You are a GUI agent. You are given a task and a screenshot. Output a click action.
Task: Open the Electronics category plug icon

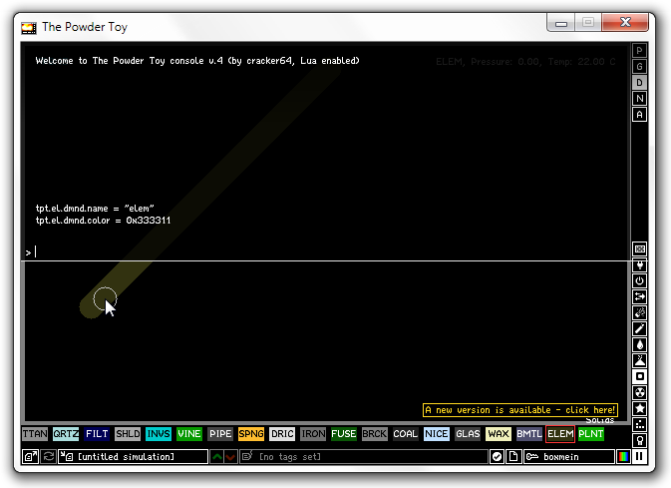pyautogui.click(x=640, y=265)
